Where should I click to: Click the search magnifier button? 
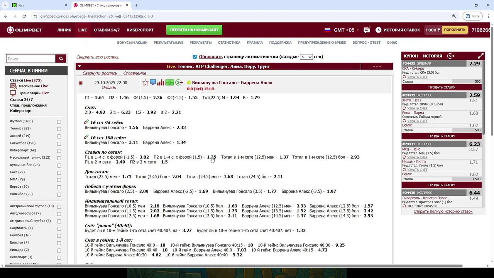point(61,59)
